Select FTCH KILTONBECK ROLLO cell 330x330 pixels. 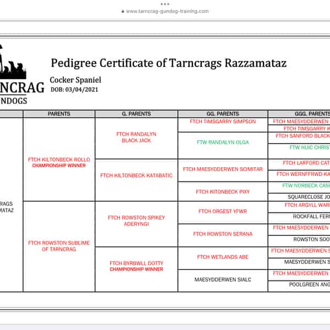pos(59,159)
